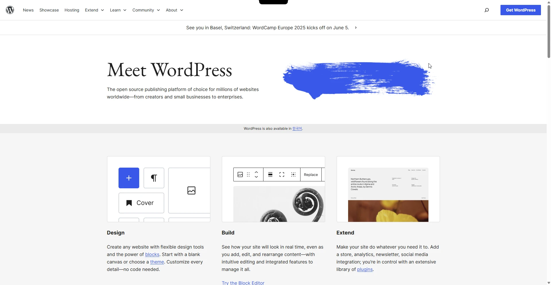Screen dimensions: 551x285
Task: Click the drag handle dots icon
Action: click(x=248, y=175)
